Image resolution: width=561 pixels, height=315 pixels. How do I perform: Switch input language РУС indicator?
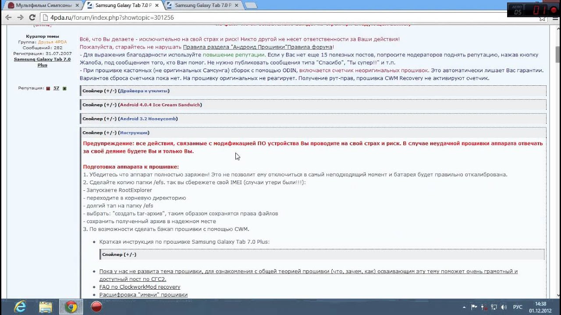click(518, 307)
